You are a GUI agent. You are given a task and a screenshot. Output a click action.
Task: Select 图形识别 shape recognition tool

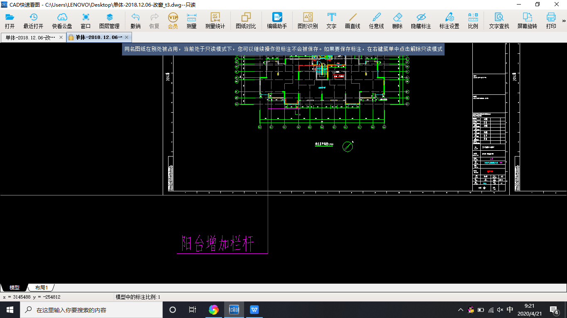coord(308,21)
